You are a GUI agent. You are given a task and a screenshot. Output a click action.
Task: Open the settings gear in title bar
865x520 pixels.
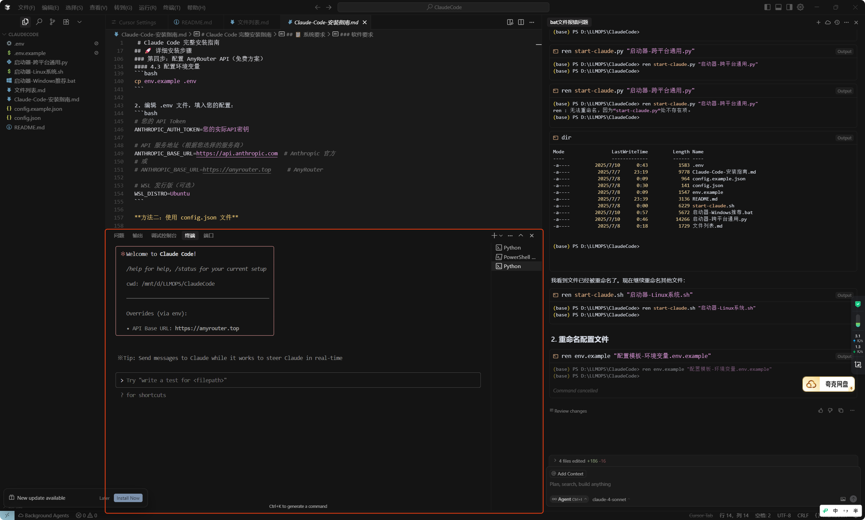[x=800, y=7]
